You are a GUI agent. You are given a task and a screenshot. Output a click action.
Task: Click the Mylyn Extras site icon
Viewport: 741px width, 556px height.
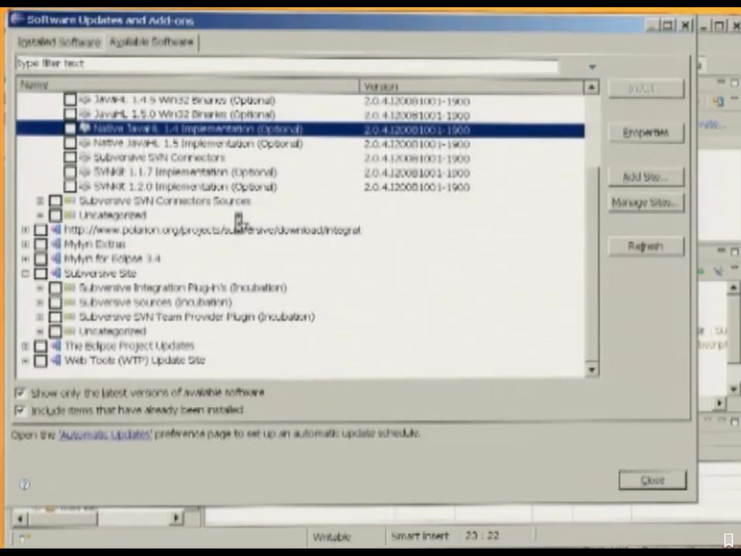click(56, 244)
